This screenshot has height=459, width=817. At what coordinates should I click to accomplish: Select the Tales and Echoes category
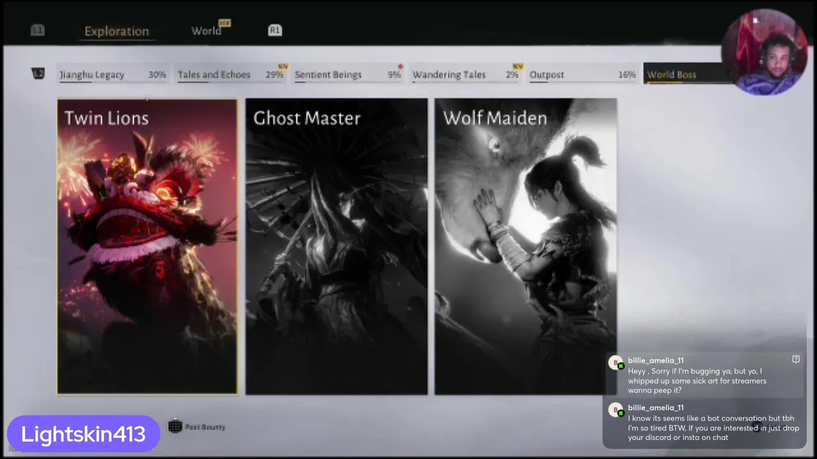(x=230, y=75)
